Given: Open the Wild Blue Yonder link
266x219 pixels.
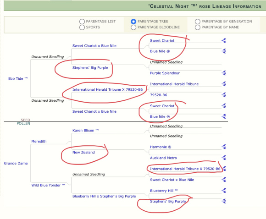Looking at the screenshot, I should (48, 185).
